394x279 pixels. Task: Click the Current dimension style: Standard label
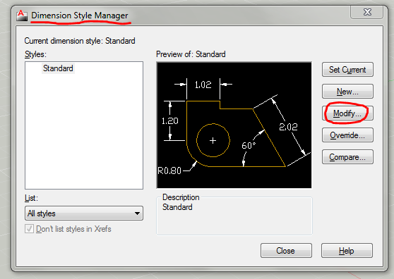point(80,41)
